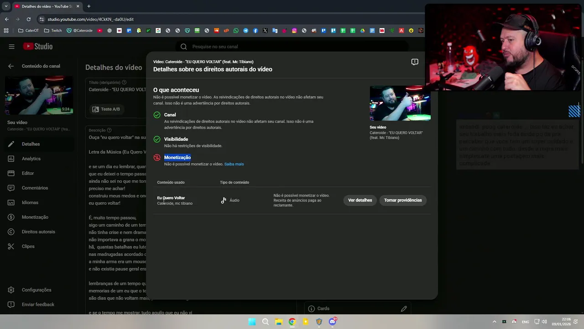The height and width of the screenshot is (329, 584).
Task: Open the browser apps grid icon
Action: tap(6, 31)
